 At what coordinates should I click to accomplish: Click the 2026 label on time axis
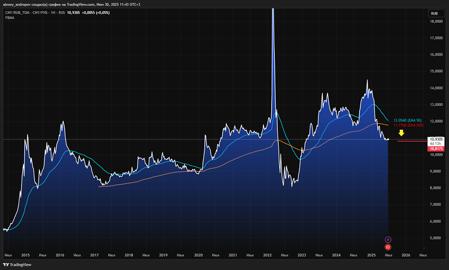[405, 255]
